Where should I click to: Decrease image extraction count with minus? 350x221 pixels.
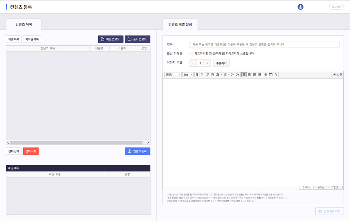[x=193, y=63]
